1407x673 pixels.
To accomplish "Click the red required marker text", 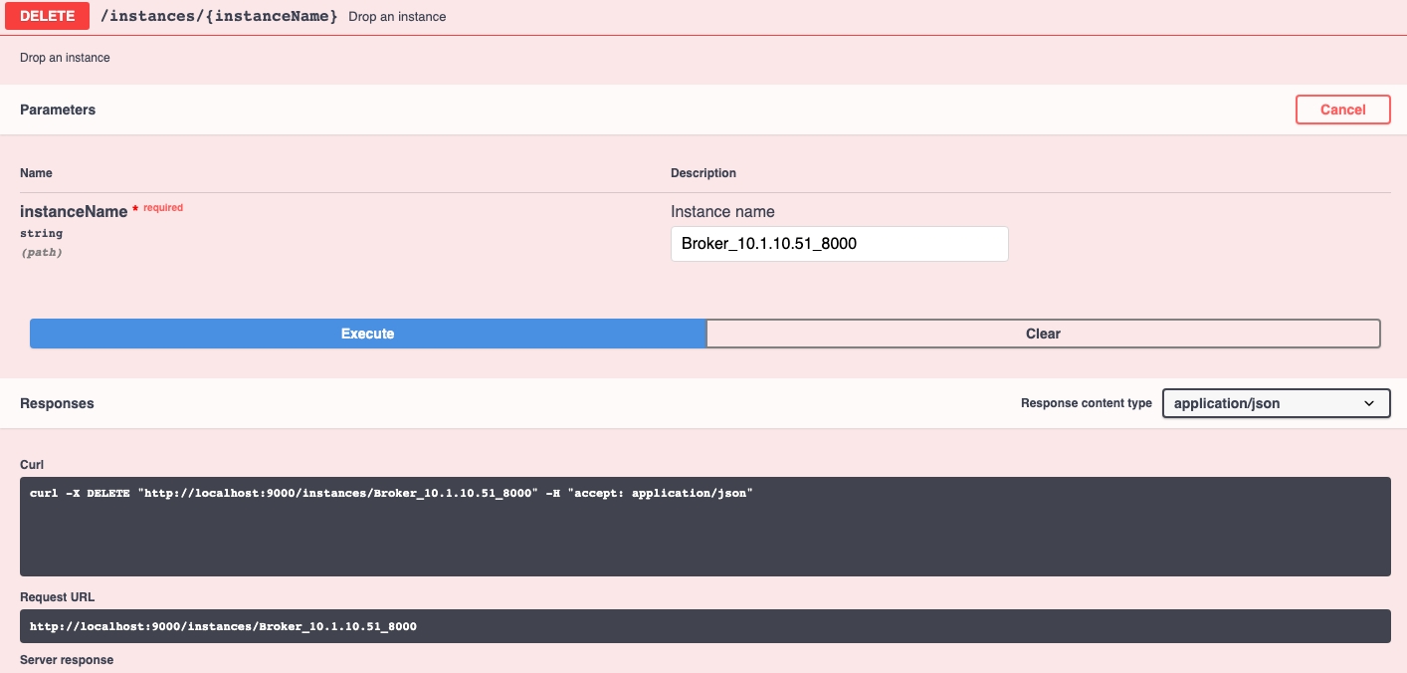I will (x=163, y=208).
